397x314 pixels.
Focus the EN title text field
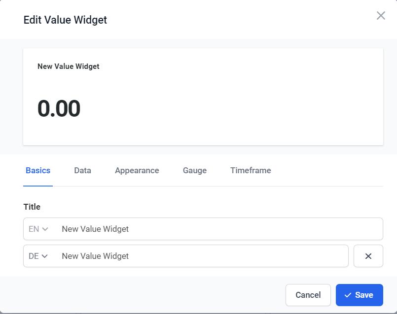tap(217, 229)
